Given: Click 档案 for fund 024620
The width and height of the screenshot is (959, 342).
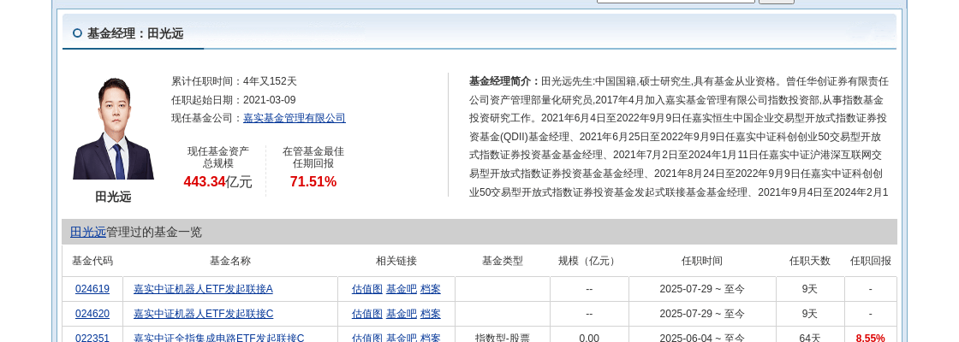Looking at the screenshot, I should point(430,314).
